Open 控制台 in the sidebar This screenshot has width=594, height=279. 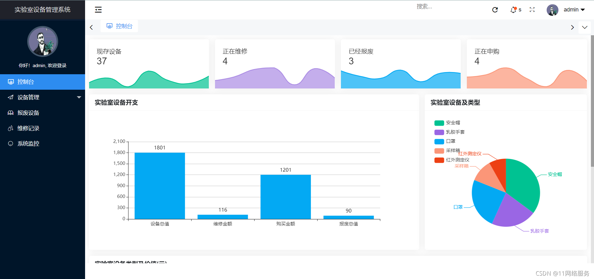click(x=42, y=82)
